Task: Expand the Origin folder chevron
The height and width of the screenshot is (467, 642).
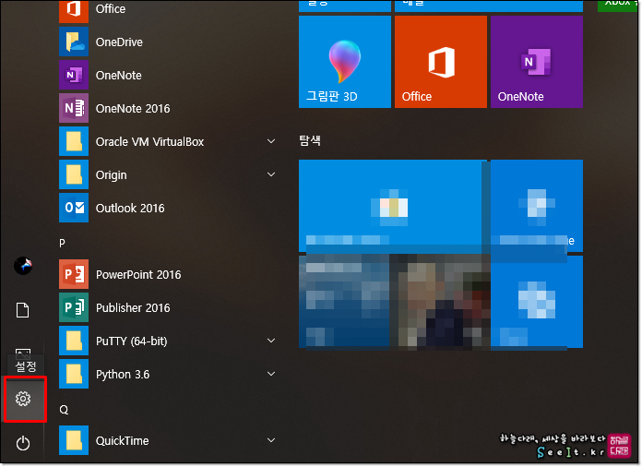Action: coord(271,174)
